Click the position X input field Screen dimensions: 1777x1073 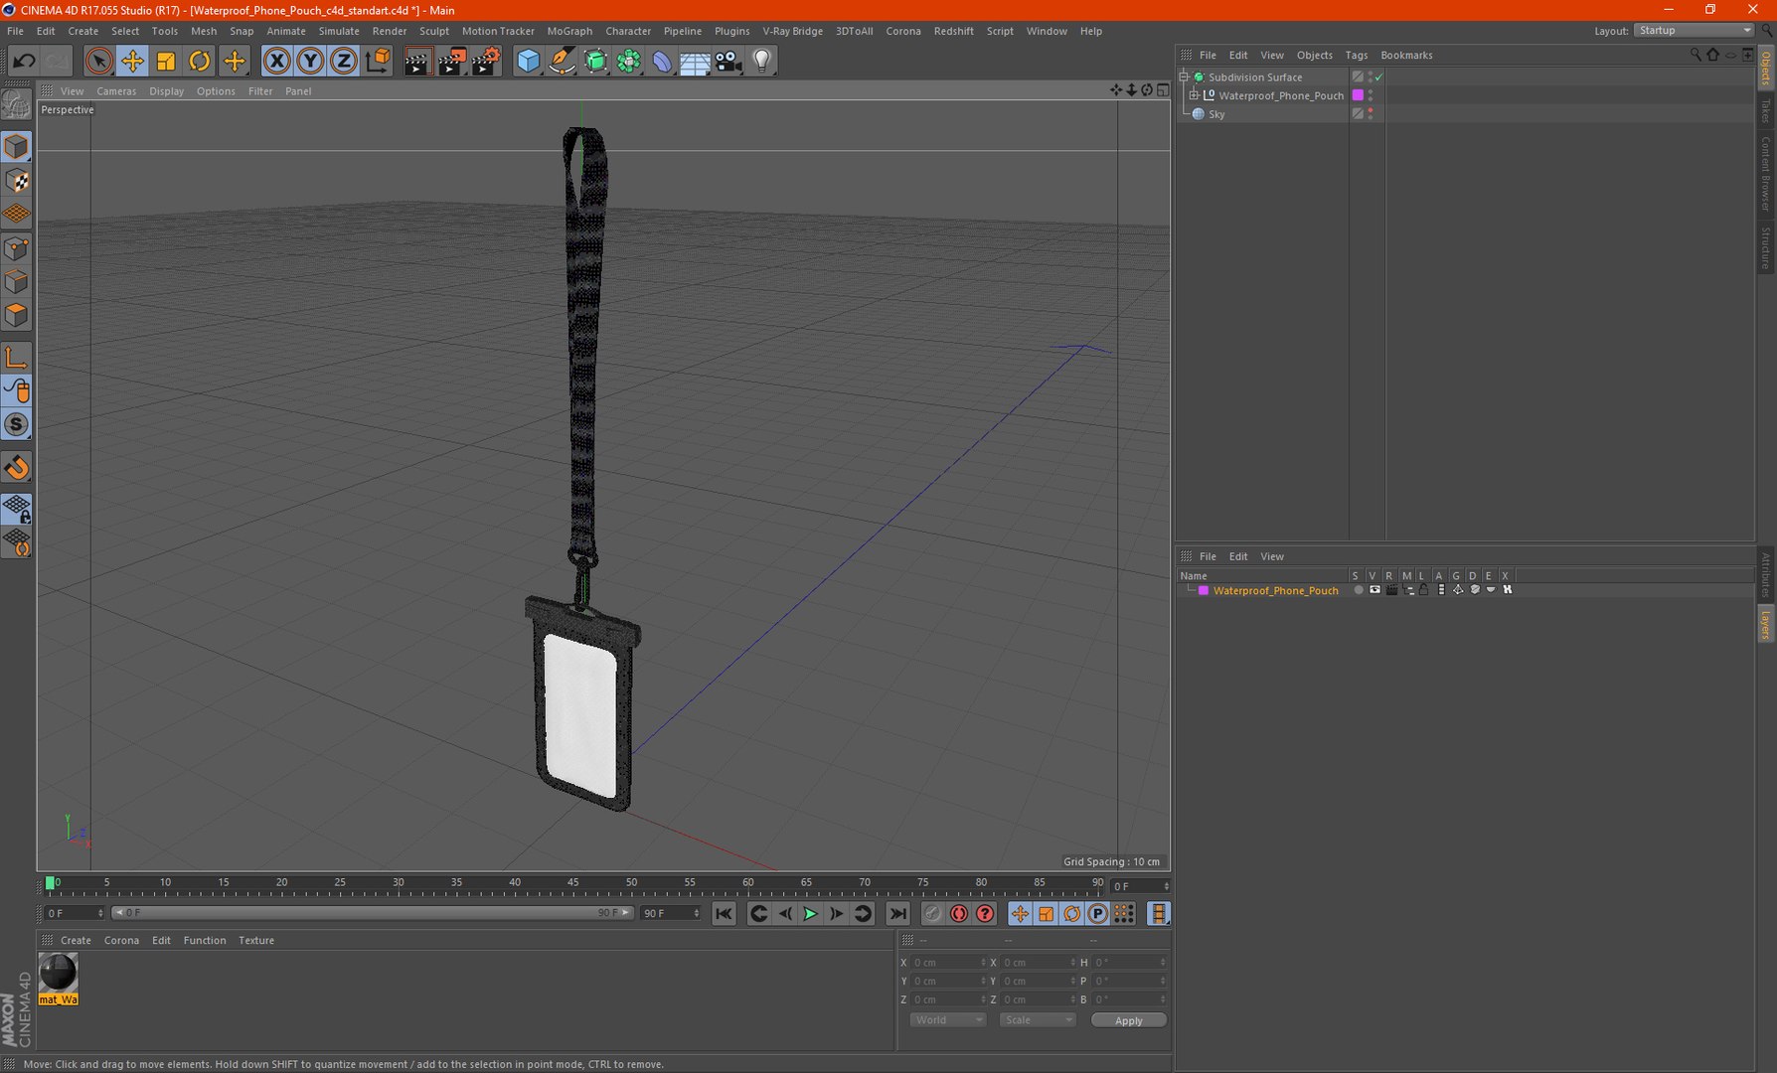(946, 963)
